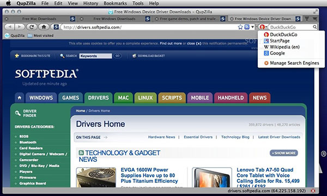Open the History menu

(x=90, y=3)
